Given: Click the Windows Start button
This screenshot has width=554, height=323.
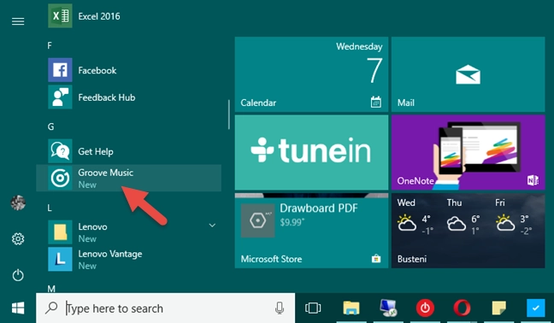Looking at the screenshot, I should [x=18, y=308].
